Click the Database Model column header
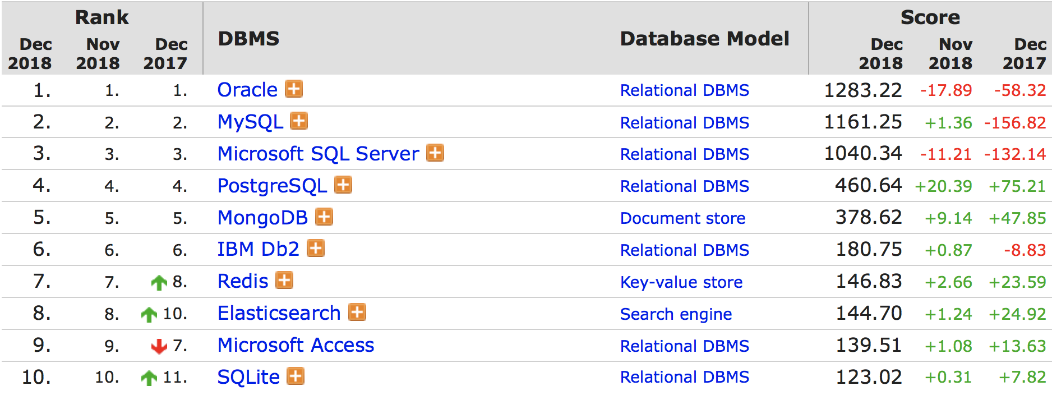This screenshot has height=395, width=1052. tap(704, 39)
